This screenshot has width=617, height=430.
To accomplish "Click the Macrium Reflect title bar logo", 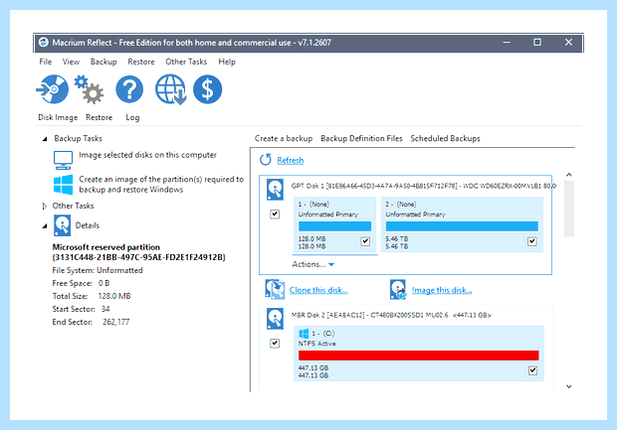I will pyautogui.click(x=44, y=42).
